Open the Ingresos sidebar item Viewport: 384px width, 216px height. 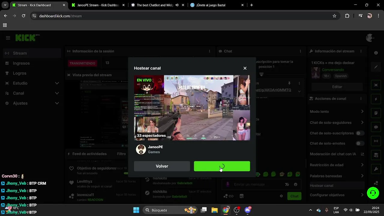point(32,63)
